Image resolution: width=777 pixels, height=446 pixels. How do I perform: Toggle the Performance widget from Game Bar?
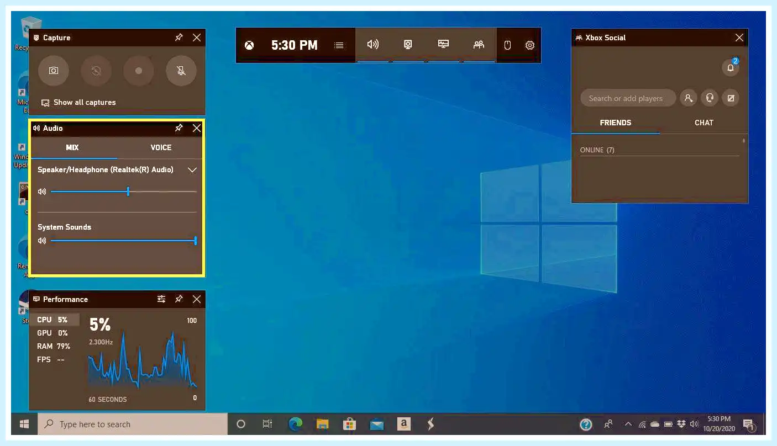[x=444, y=45]
